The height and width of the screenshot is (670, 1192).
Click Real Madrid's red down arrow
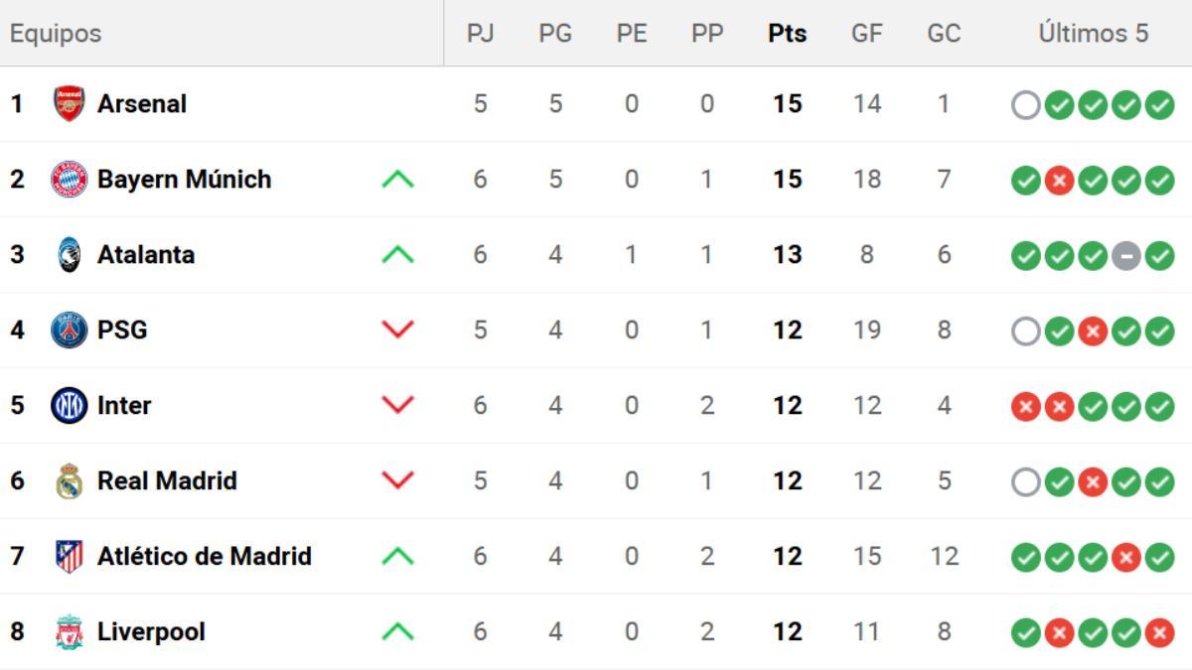click(397, 481)
